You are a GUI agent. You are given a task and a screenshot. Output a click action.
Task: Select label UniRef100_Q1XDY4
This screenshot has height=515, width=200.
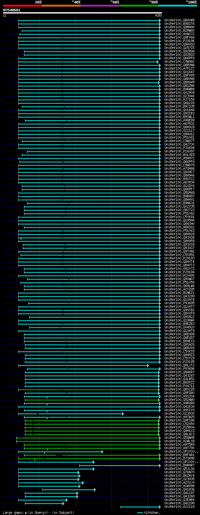click(x=179, y=186)
